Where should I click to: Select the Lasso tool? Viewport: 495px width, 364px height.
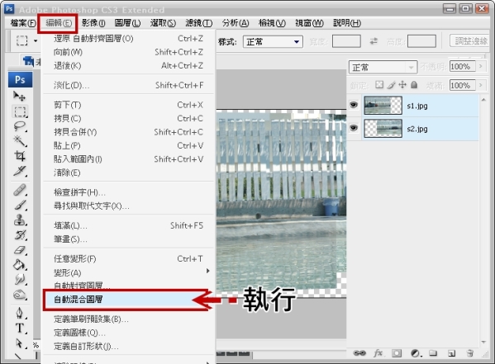click(20, 126)
